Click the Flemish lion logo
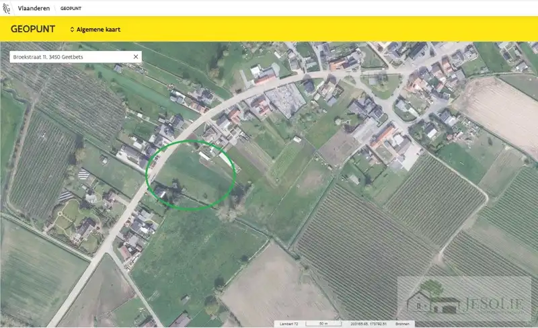This screenshot has height=328, width=538. pyautogui.click(x=7, y=8)
